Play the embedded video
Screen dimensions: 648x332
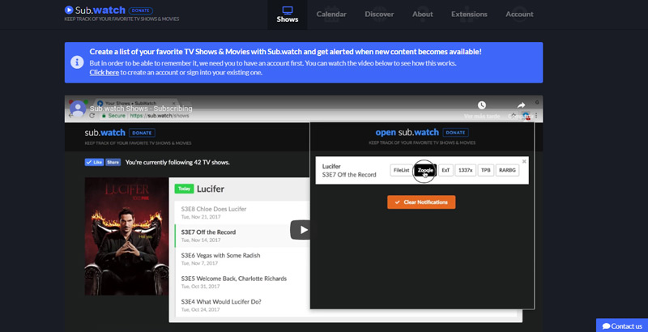pos(301,230)
